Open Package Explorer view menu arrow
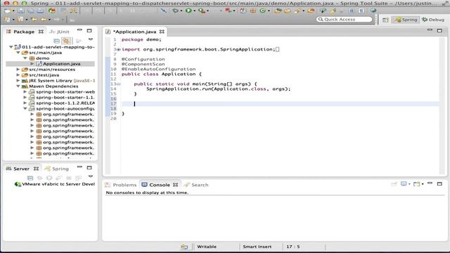 coord(91,39)
